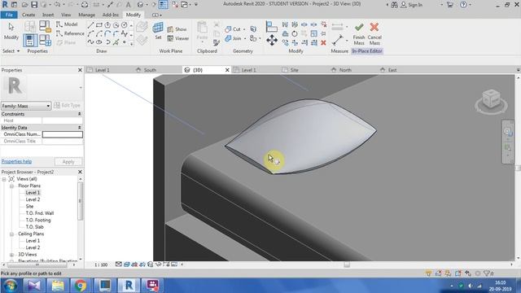This screenshot has height=293, width=521.
Task: Expand the 3D Views tree node
Action: tap(11, 255)
